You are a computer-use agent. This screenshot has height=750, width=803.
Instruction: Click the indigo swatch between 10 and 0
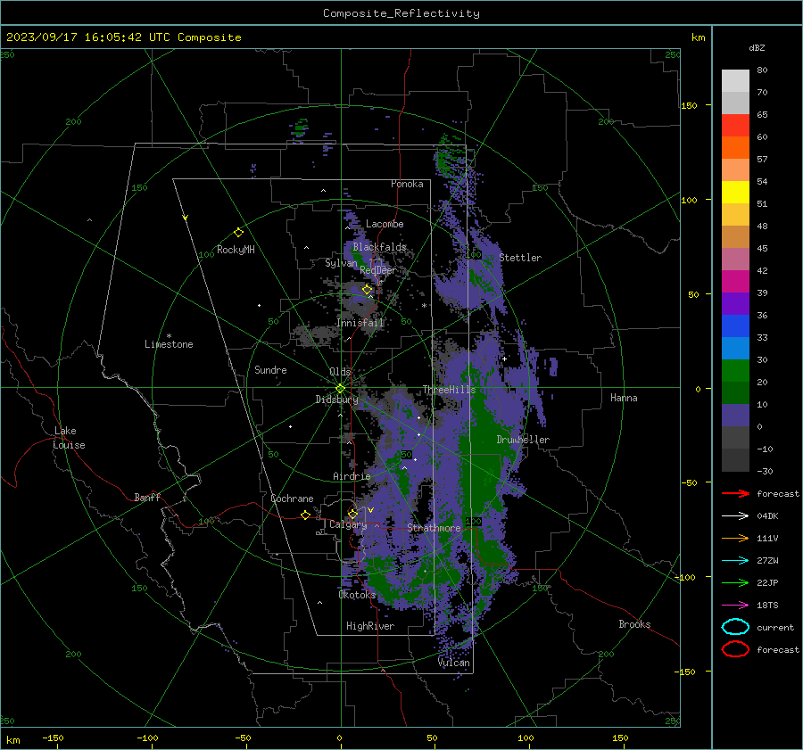point(735,416)
